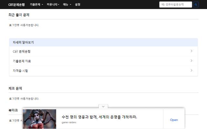Screen dimensions: 207x129
Task: Expand the 기출문제 dropdown menu
Action: click(x=36, y=5)
